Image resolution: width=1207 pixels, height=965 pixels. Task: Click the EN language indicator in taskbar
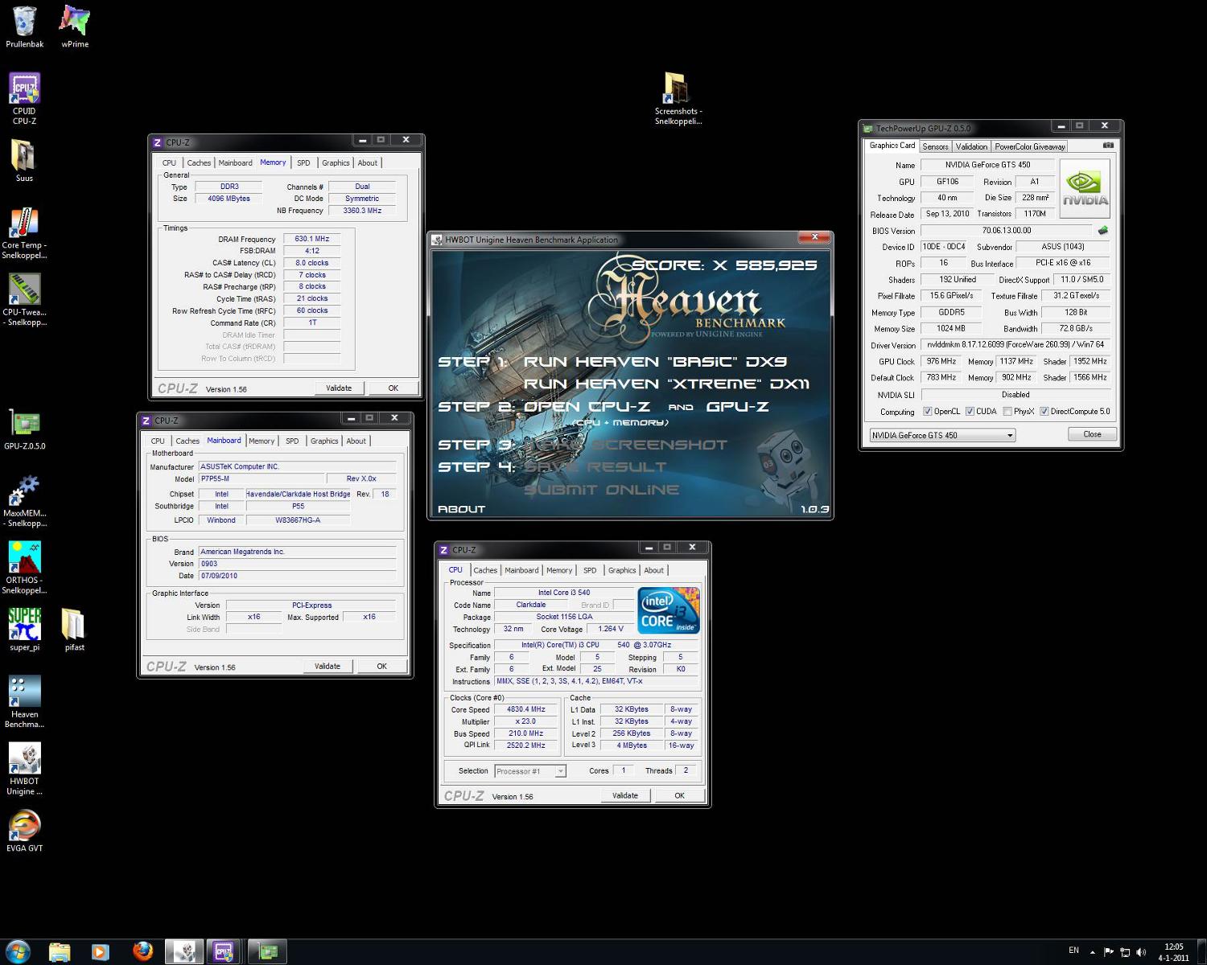[1073, 951]
